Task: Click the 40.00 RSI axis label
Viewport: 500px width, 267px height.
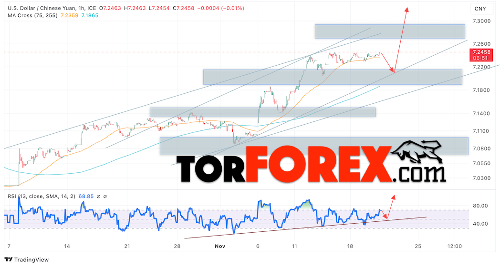Action: [480, 224]
